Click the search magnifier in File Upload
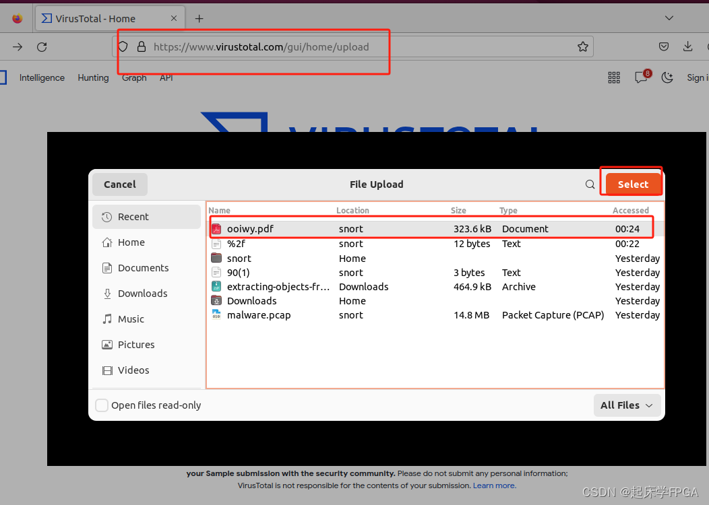This screenshot has height=505, width=709. pos(590,184)
